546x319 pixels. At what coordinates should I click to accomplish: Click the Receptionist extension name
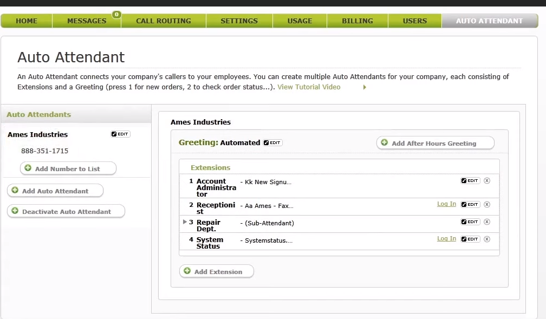tap(216, 208)
